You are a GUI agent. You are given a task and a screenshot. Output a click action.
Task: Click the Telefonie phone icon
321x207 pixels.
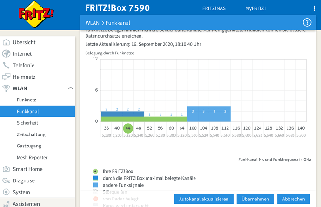click(x=6, y=65)
